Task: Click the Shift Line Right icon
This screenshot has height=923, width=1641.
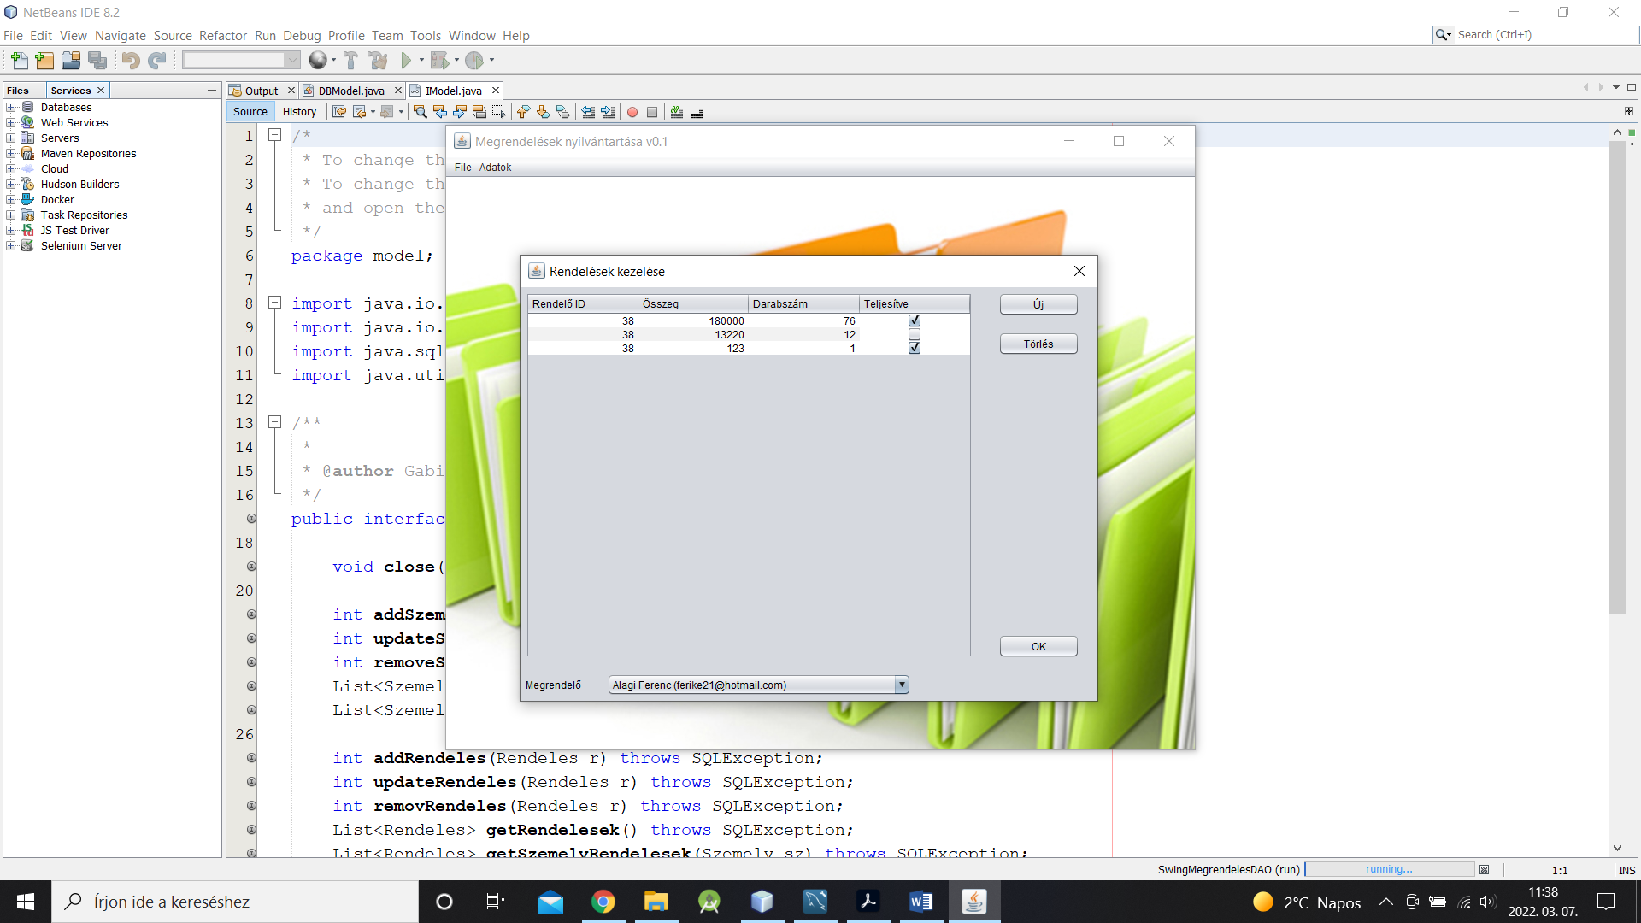Action: tap(608, 112)
